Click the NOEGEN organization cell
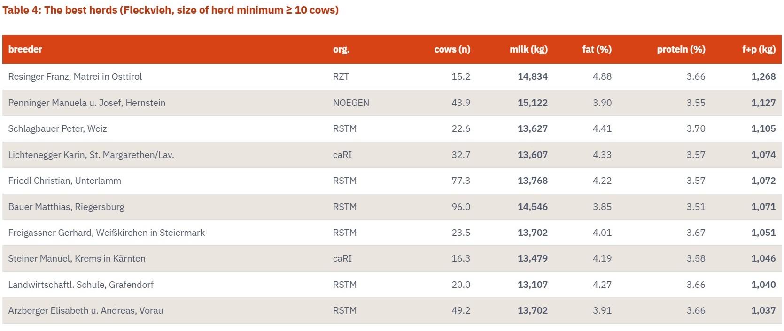784x331 pixels. [x=351, y=103]
